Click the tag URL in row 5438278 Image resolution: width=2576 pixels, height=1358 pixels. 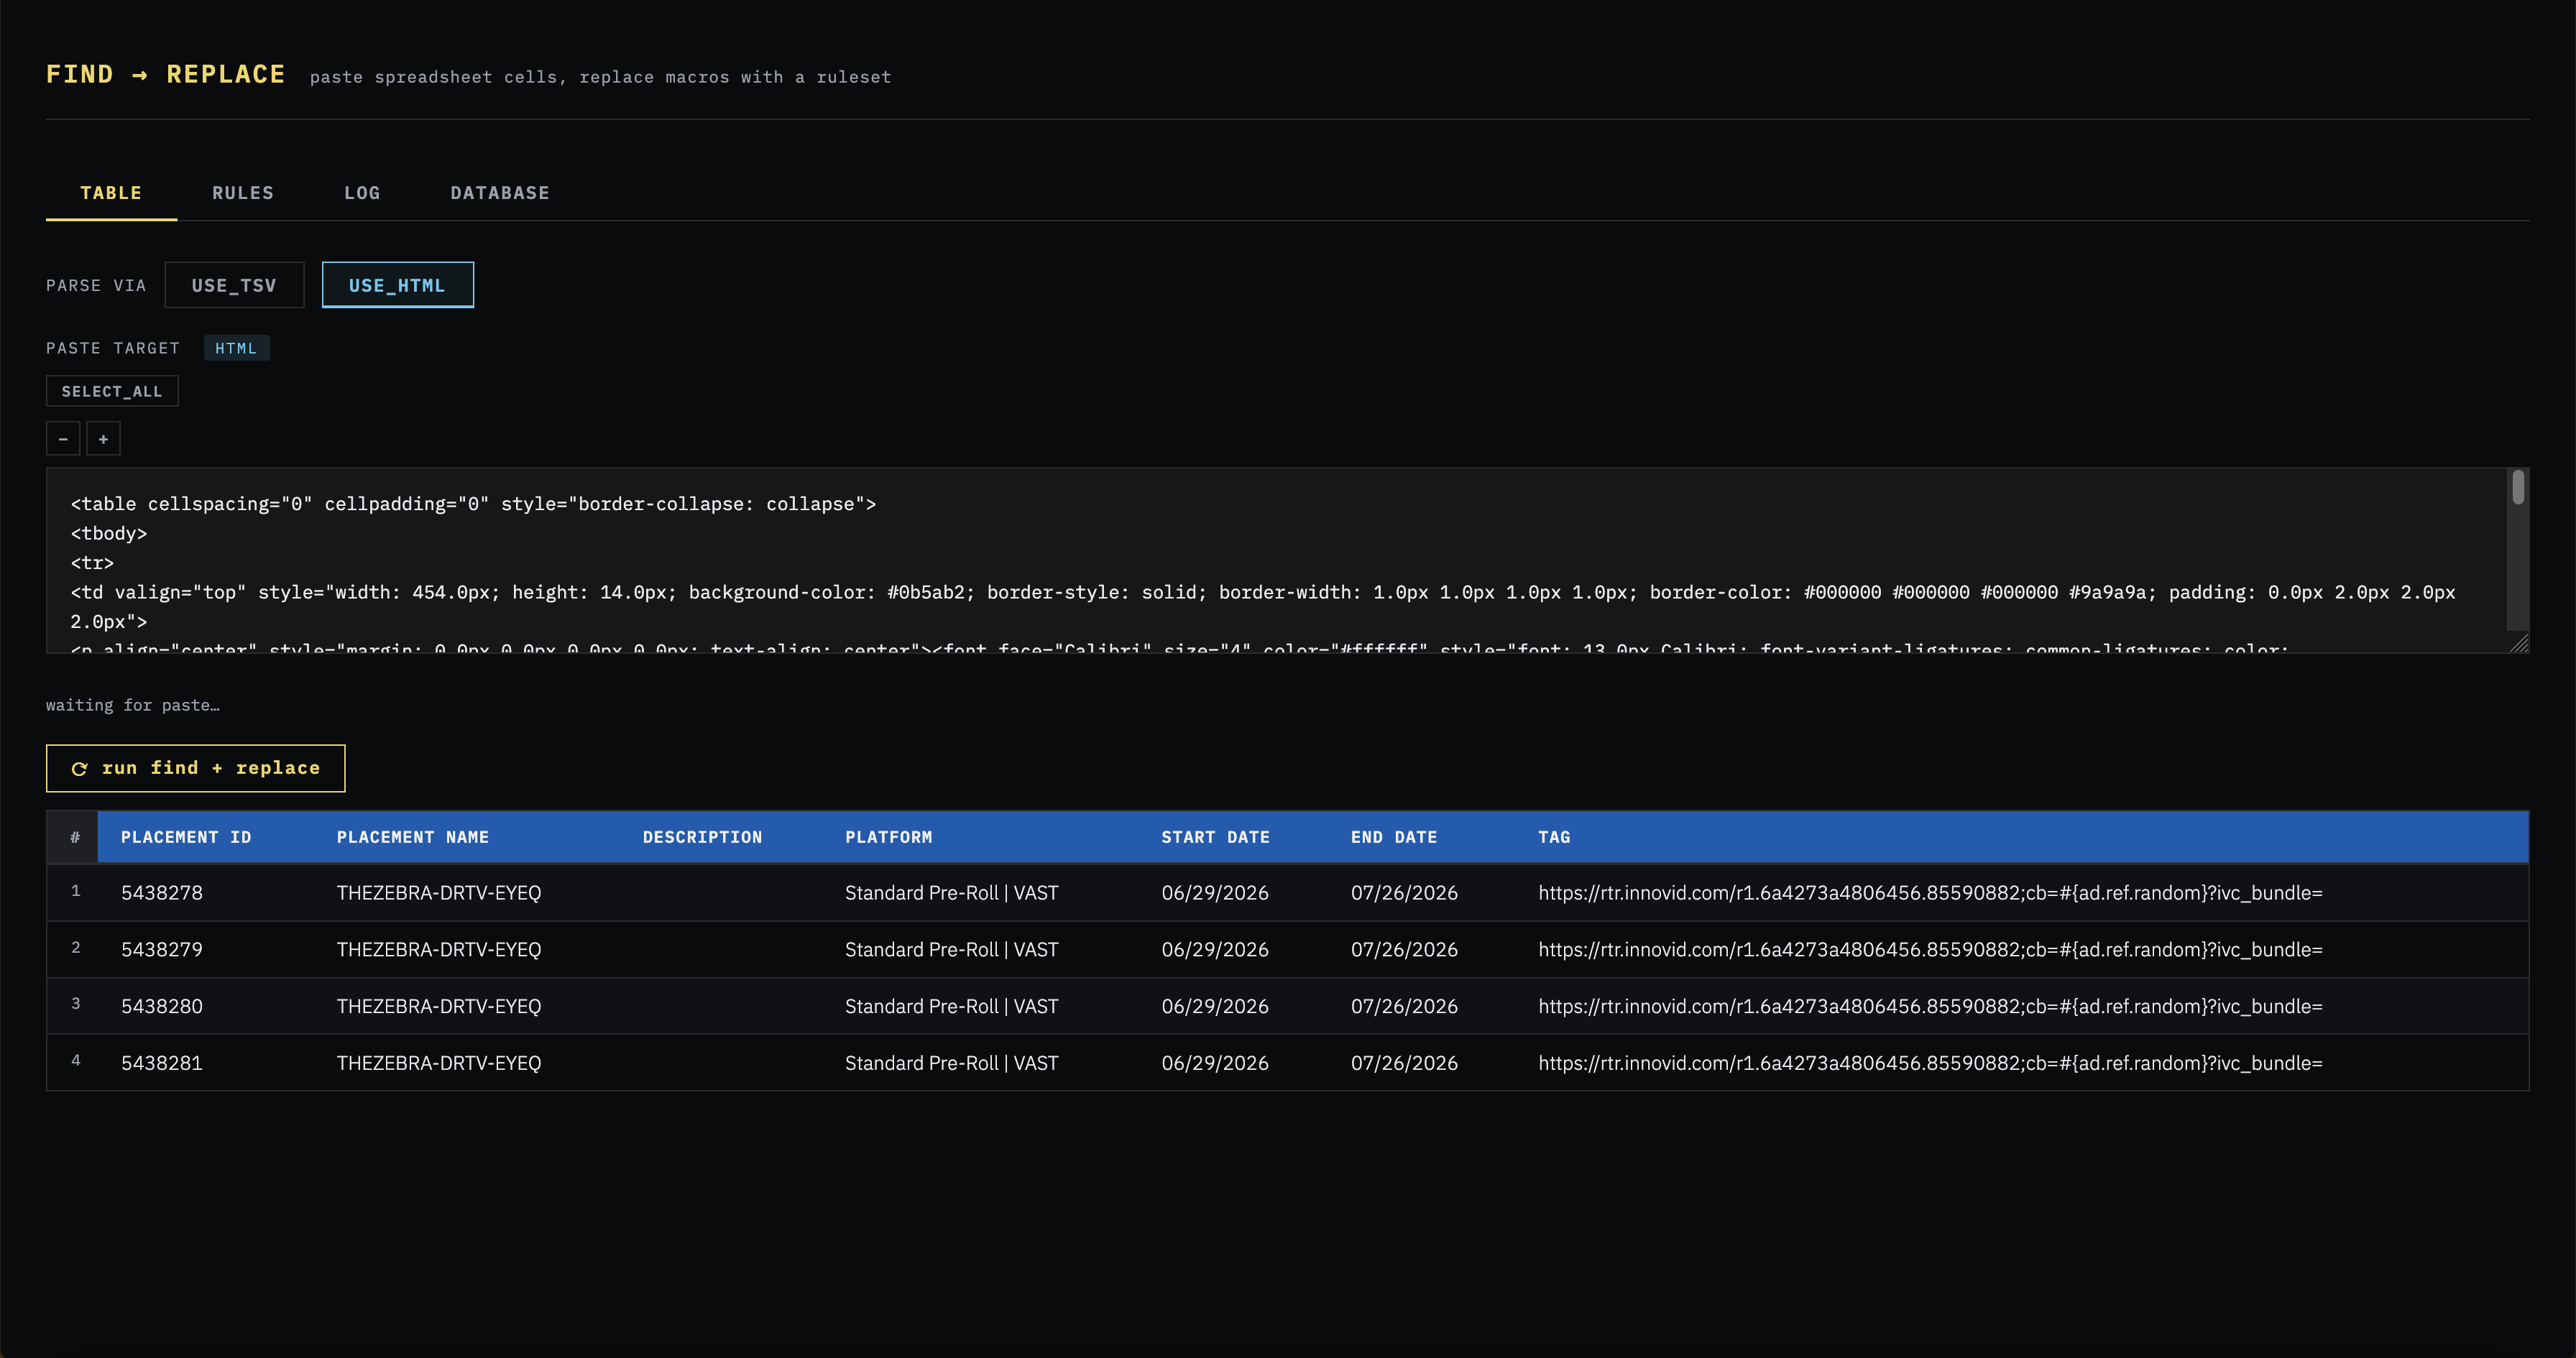(x=1930, y=893)
